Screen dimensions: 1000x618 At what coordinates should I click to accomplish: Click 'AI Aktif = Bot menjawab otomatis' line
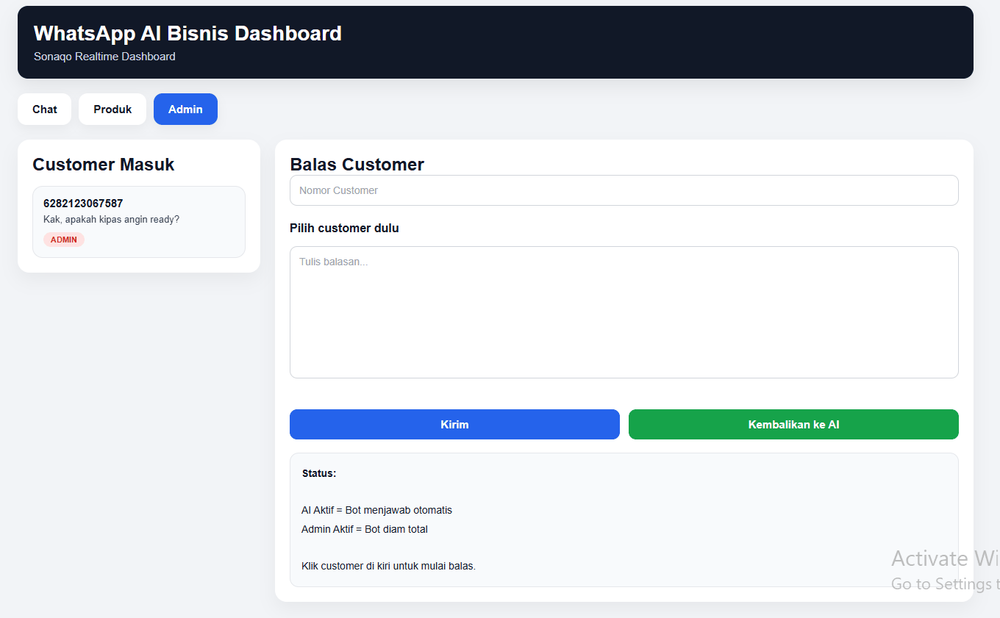(376, 510)
